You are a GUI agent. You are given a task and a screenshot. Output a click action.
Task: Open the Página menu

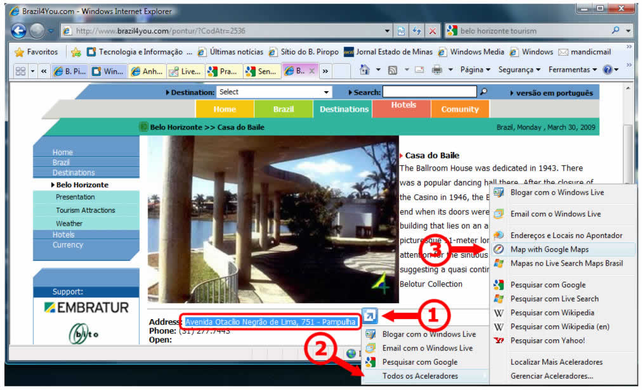pyautogui.click(x=475, y=70)
